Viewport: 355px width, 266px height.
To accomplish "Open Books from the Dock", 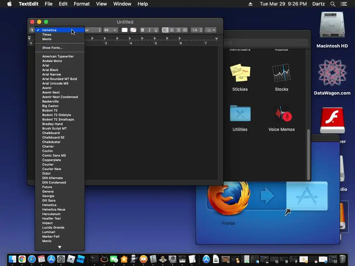I will click(x=144, y=259).
